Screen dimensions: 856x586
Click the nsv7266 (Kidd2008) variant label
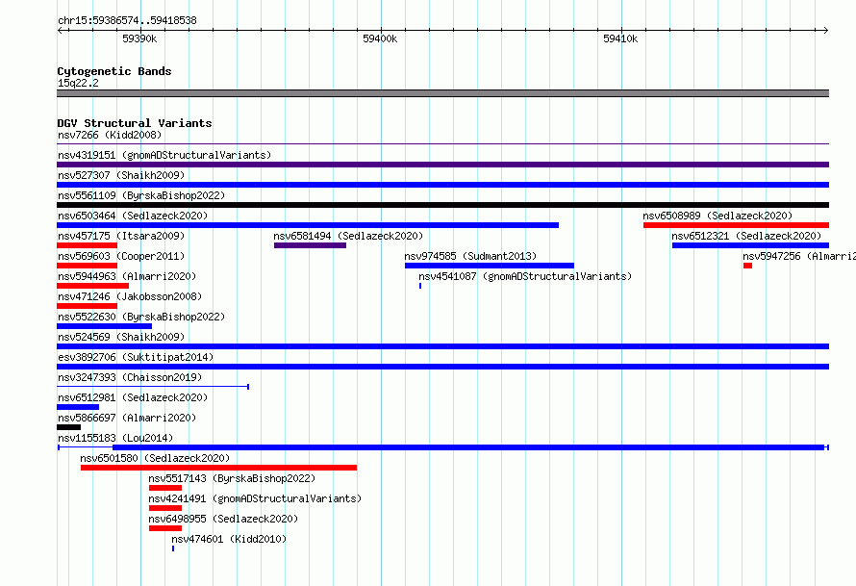tap(110, 135)
